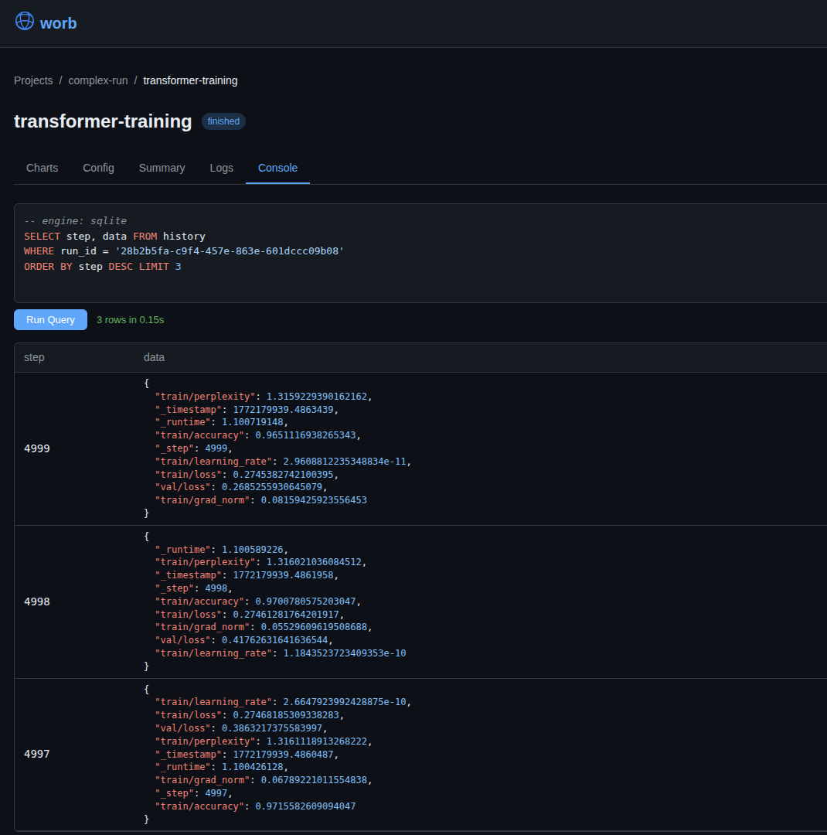Click the 3 rows in 0.15s status text
827x835 pixels.
coord(130,319)
